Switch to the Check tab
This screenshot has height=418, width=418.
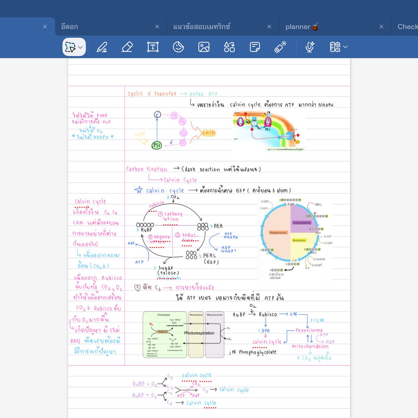(x=408, y=27)
